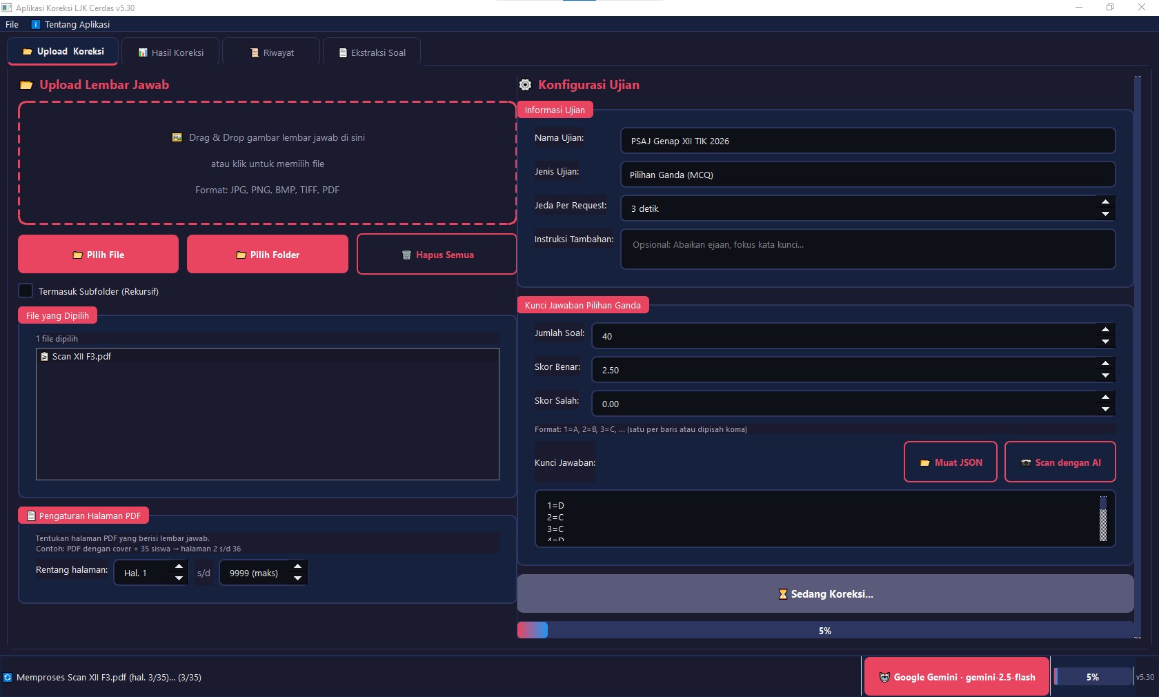
Task: Increase the starting page Hal. 1 value
Action: click(179, 567)
